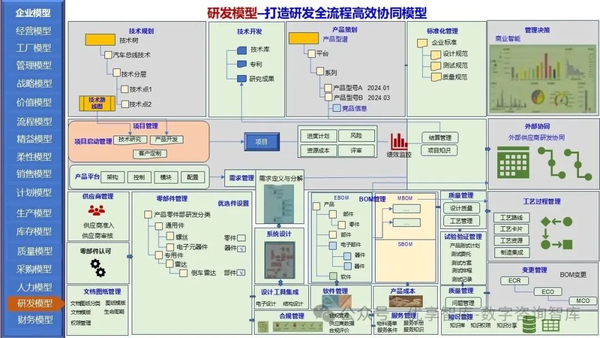The width and height of the screenshot is (600, 338).
Task: Click the blue 专利 icon
Action: pos(242,64)
